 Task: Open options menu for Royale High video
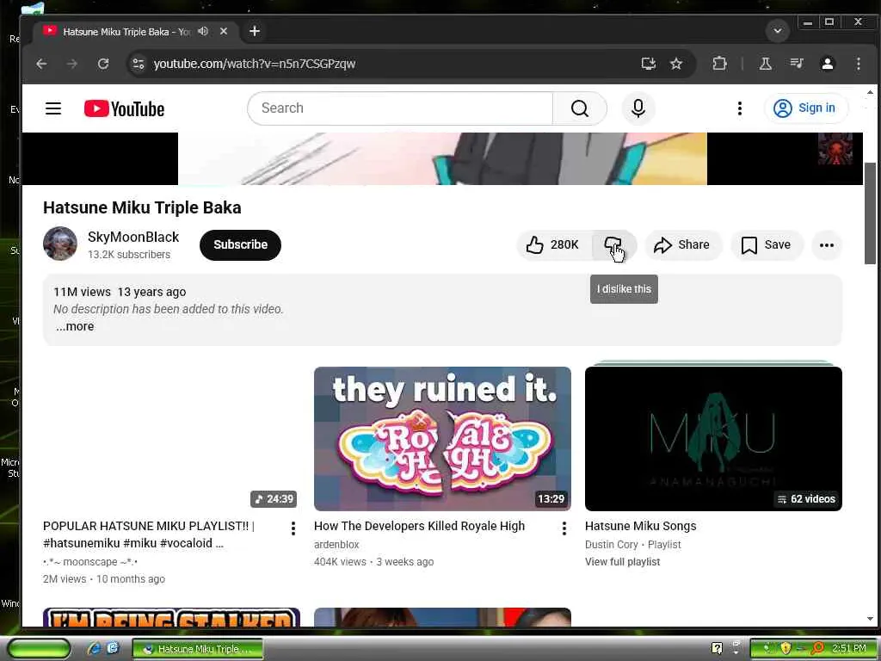564,528
